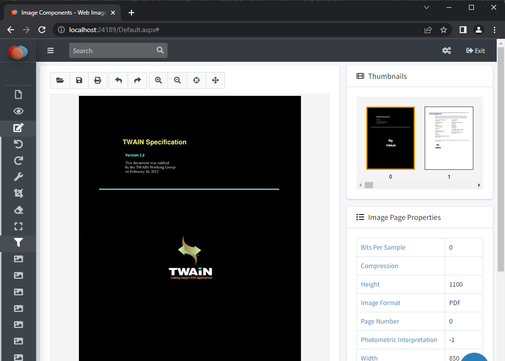Click the magnifier search icon in the search box

coord(160,50)
